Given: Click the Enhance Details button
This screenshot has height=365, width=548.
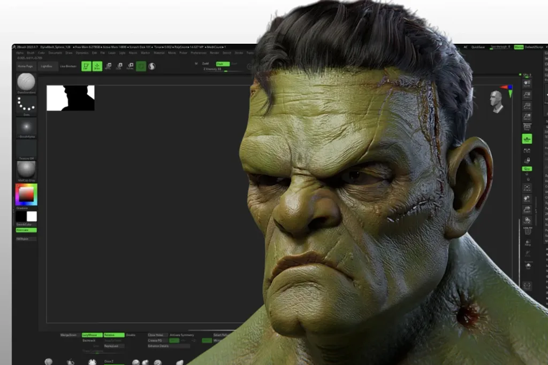Looking at the screenshot, I should (x=169, y=346).
